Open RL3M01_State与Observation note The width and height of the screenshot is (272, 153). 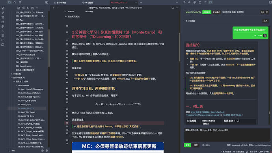coord(31,89)
